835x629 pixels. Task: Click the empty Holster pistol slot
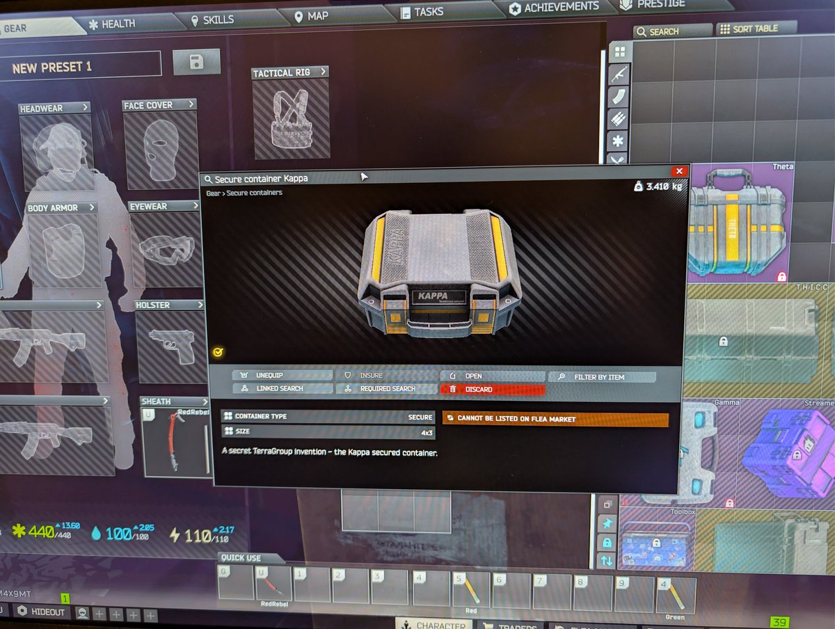tap(173, 347)
